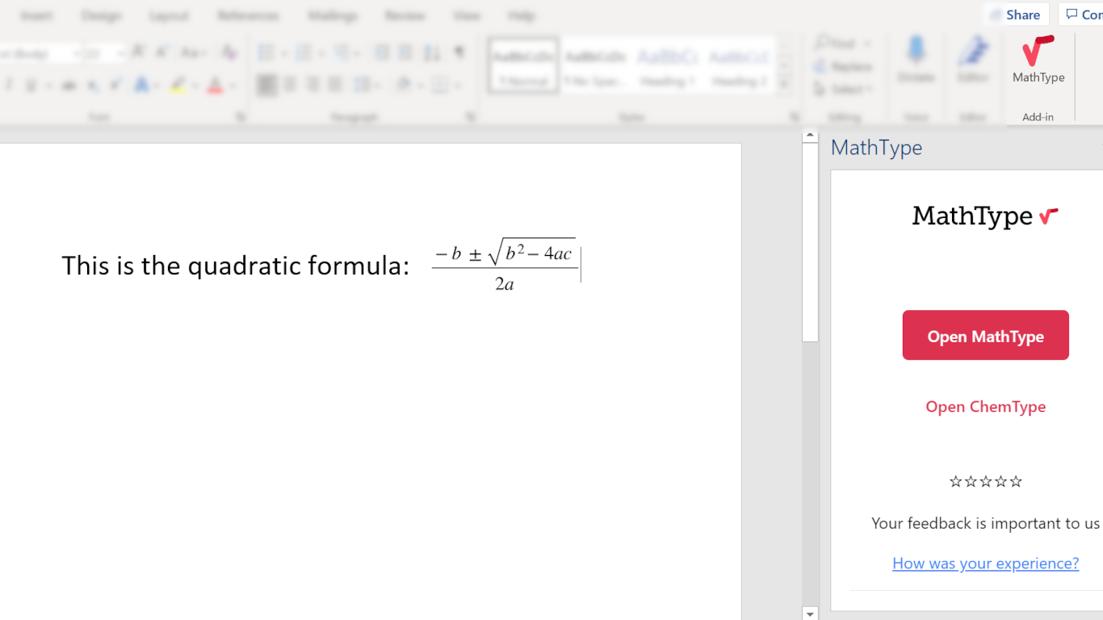Apply yellow text highlight color
This screenshot has height=620, width=1103.
click(x=178, y=86)
